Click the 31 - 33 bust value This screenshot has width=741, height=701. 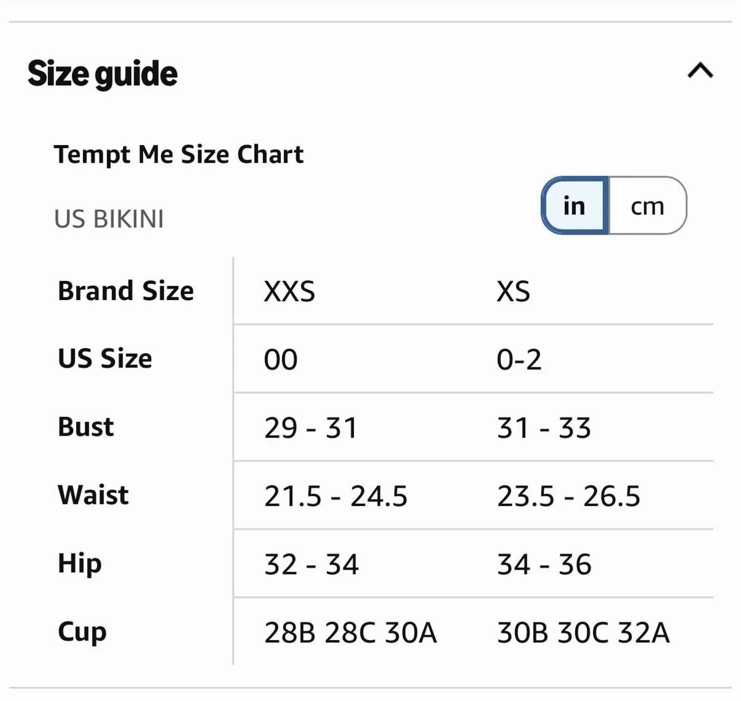(544, 427)
